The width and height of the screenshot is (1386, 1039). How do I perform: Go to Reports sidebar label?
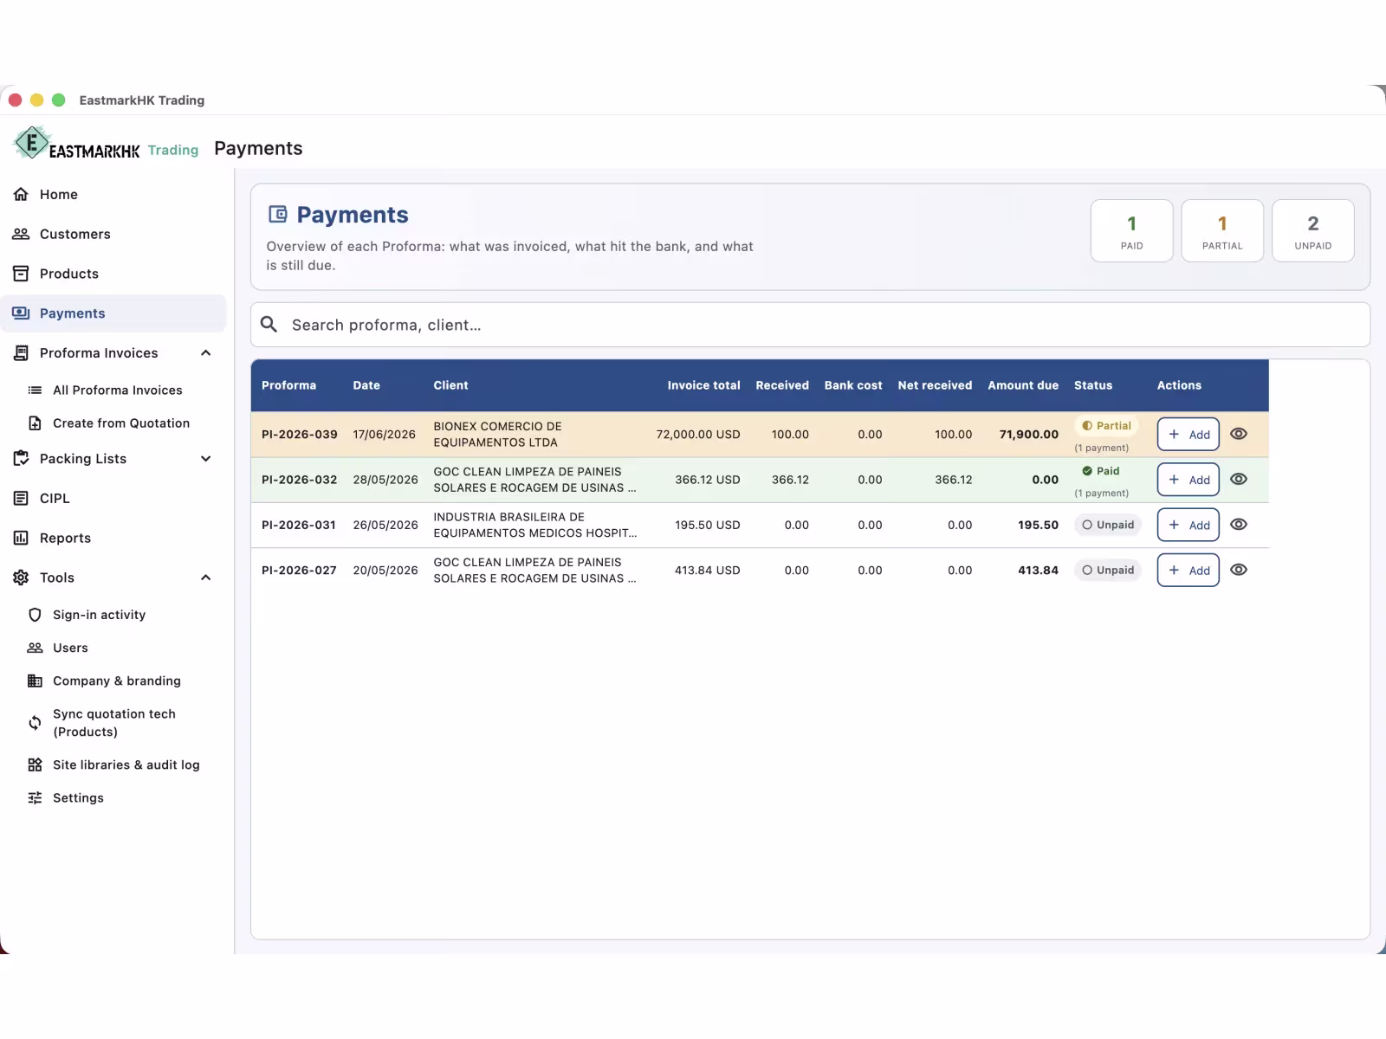tap(65, 538)
